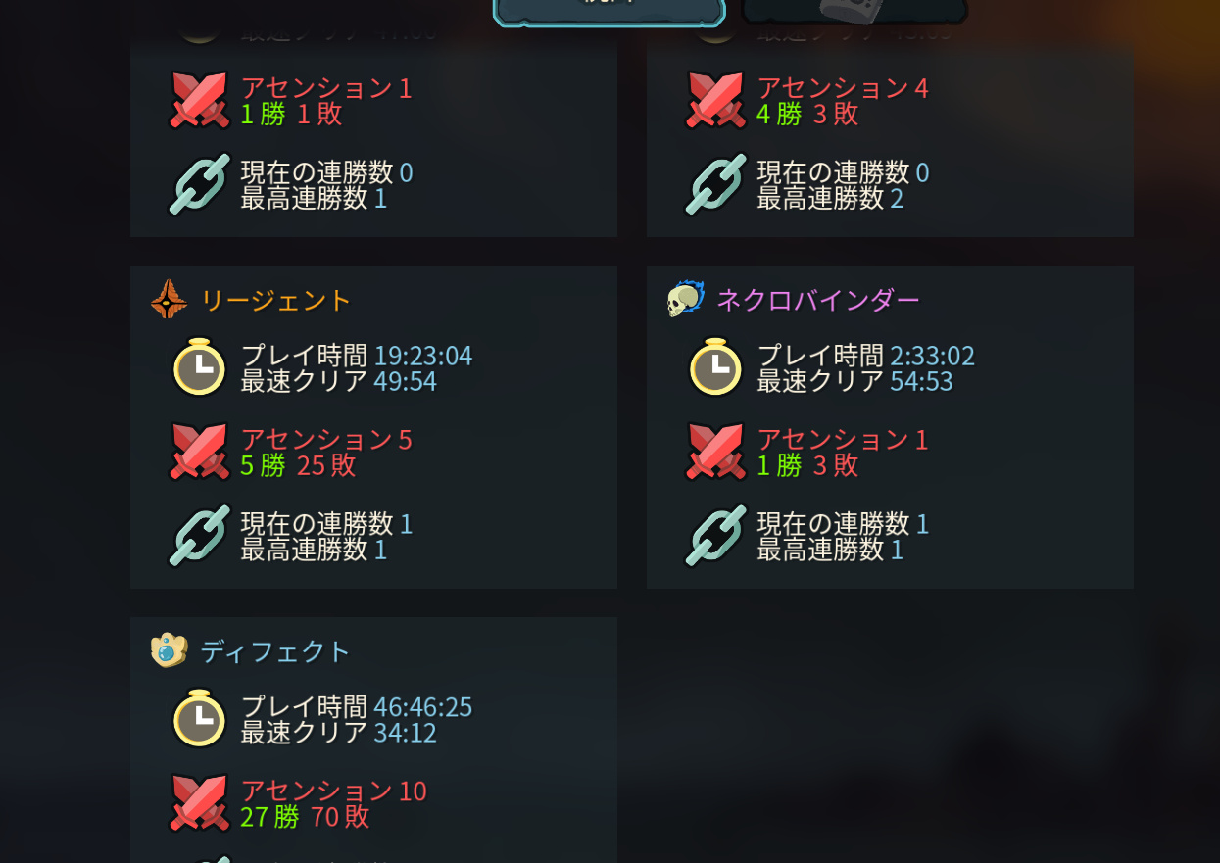
Task: Click the 最速クリア 54:53 fastest clear text
Action: [854, 381]
